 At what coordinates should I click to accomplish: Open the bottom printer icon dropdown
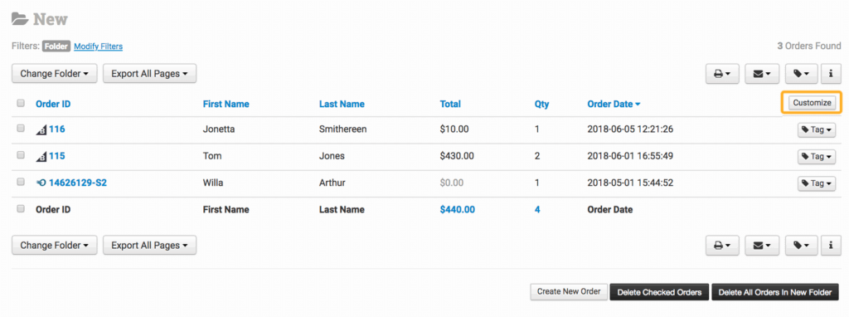click(722, 246)
